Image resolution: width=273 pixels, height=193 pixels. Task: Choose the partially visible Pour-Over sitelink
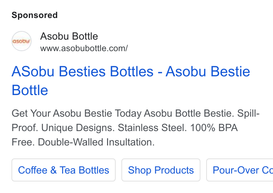pyautogui.click(x=240, y=170)
